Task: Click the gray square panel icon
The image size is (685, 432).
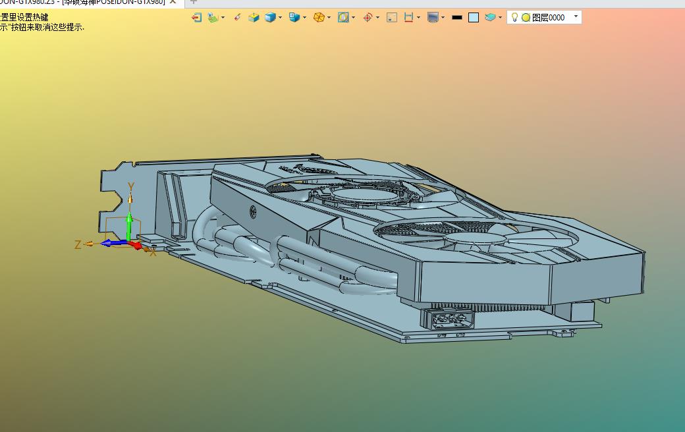Action: [392, 18]
